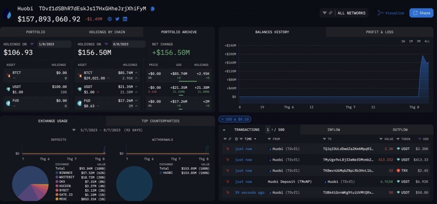Click the Tron icon on the $2.30K transaction row

tap(228, 149)
